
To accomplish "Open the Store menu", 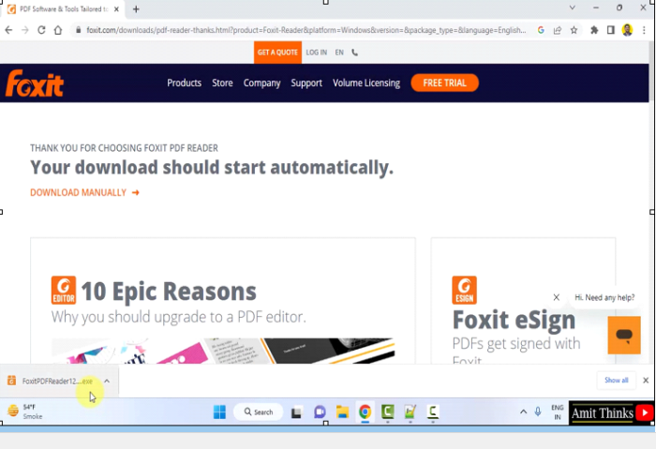I will pyautogui.click(x=222, y=82).
